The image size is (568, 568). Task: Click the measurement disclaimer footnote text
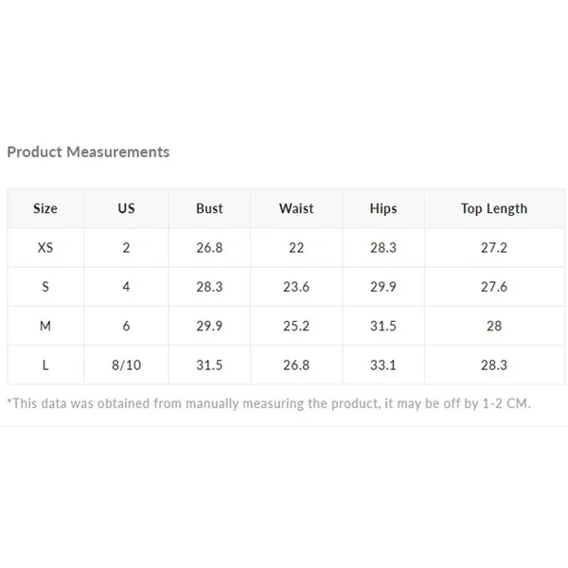click(x=269, y=403)
